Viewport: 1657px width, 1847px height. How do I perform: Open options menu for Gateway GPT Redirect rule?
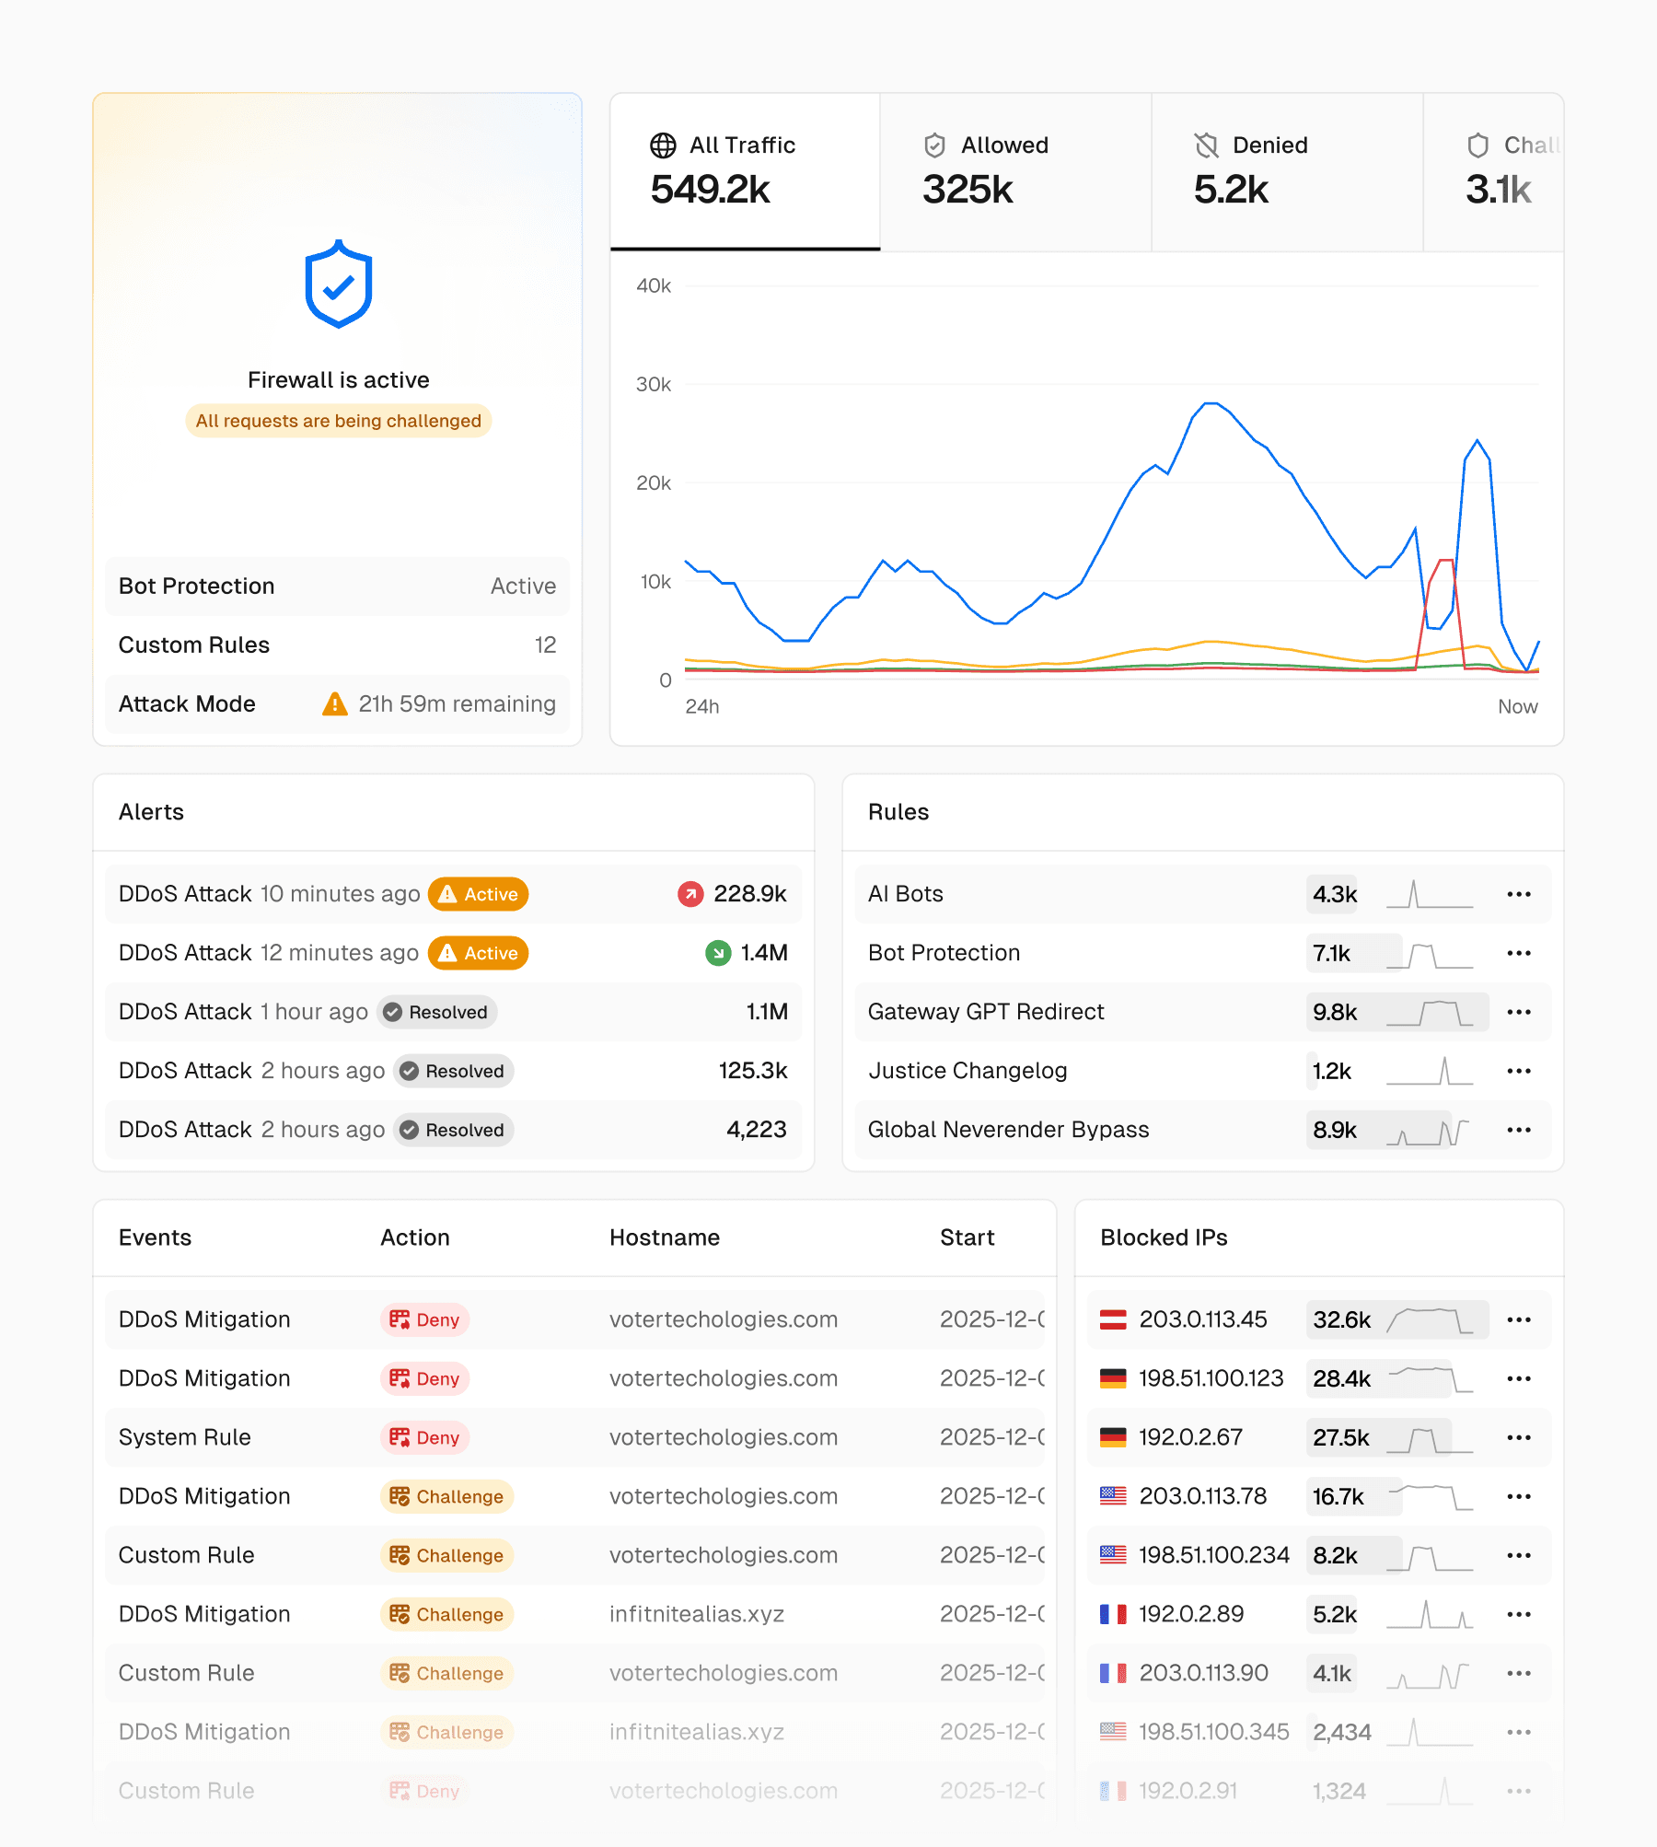point(1518,1012)
